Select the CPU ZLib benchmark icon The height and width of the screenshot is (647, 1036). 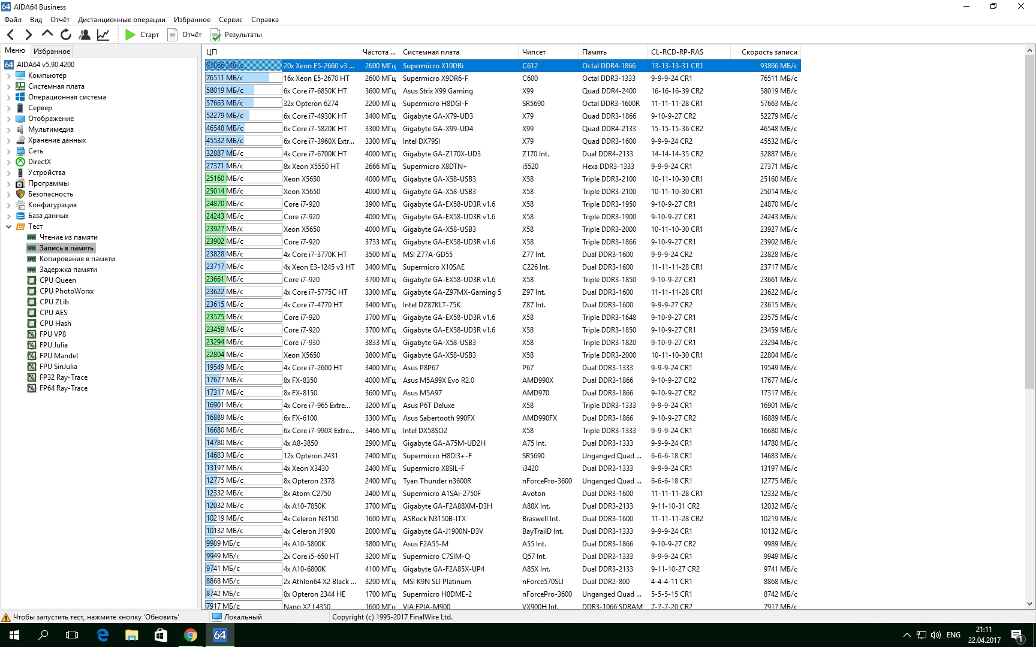[x=32, y=302]
